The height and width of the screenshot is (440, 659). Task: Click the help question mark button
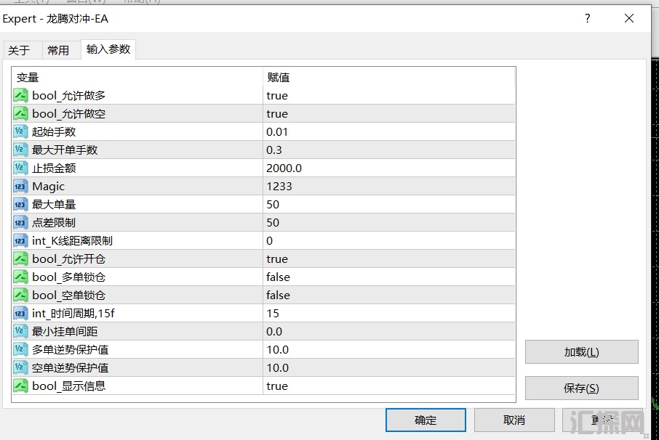click(x=588, y=19)
